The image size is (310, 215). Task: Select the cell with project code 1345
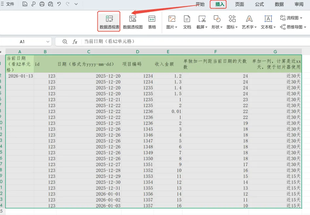coord(137,129)
